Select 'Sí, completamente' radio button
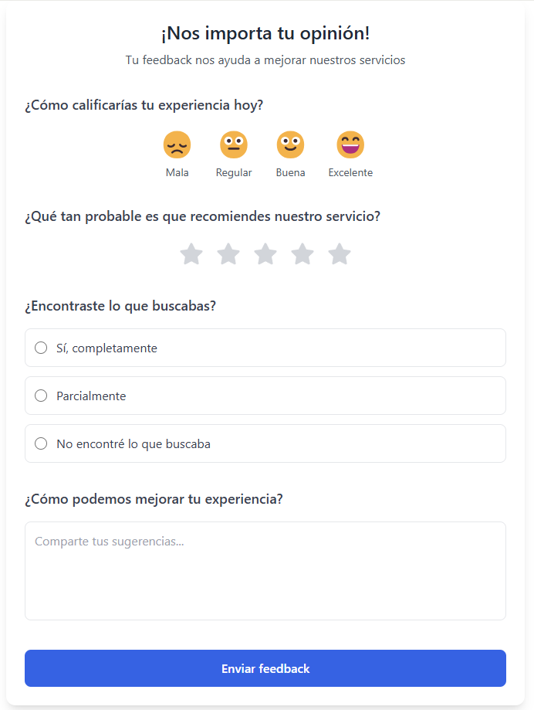The height and width of the screenshot is (710, 534). [42, 348]
